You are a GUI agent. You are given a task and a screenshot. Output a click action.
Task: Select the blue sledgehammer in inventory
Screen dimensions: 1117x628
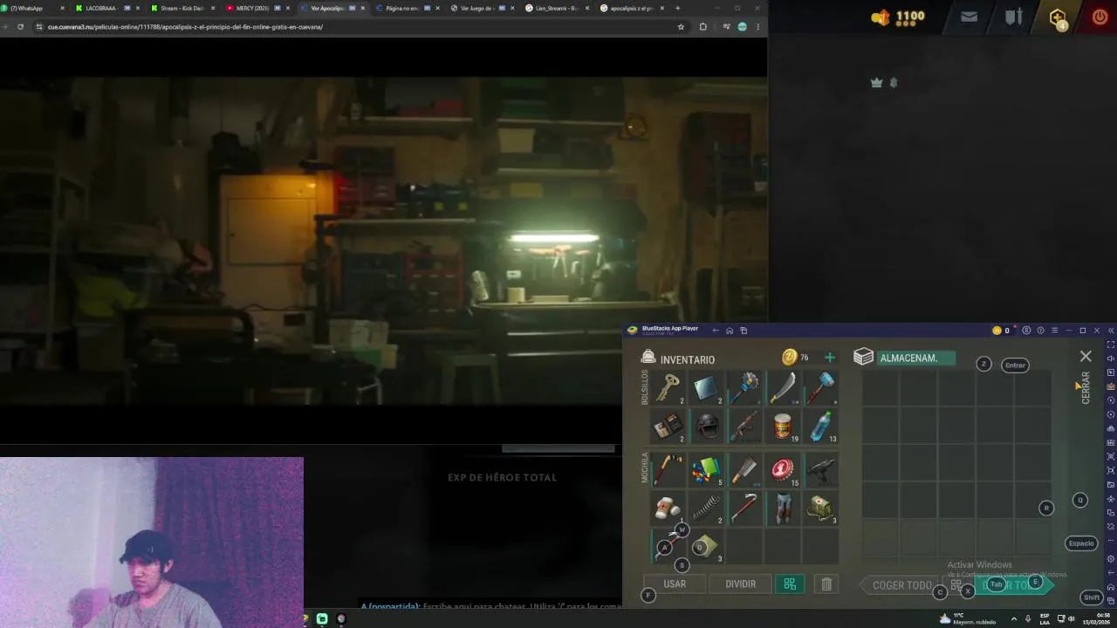click(821, 386)
